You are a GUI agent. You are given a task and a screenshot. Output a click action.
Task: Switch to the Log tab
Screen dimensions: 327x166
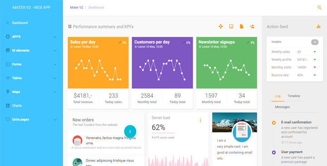point(277,96)
